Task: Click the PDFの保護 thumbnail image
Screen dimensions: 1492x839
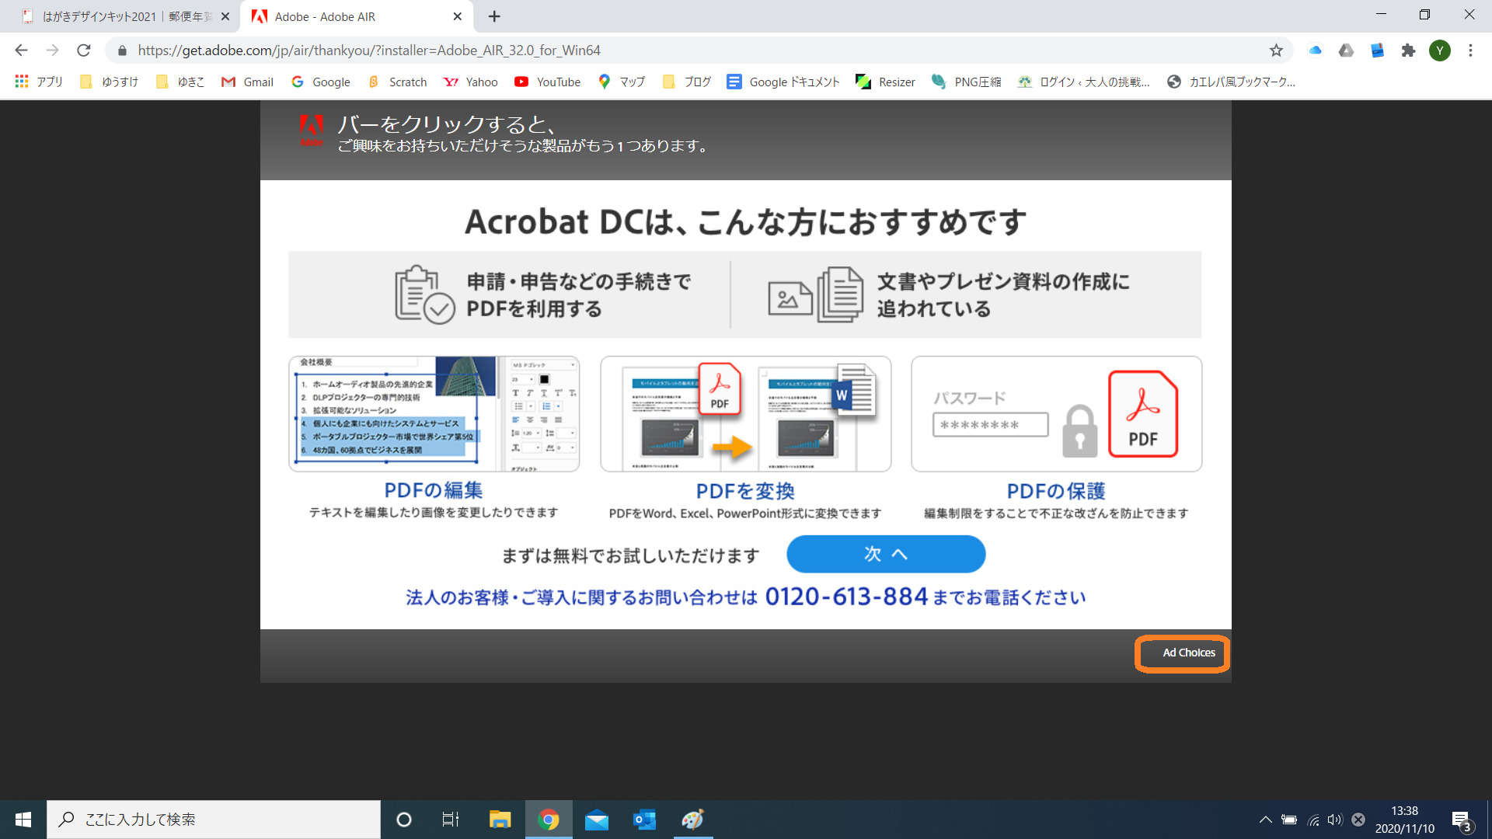Action: pyautogui.click(x=1056, y=414)
